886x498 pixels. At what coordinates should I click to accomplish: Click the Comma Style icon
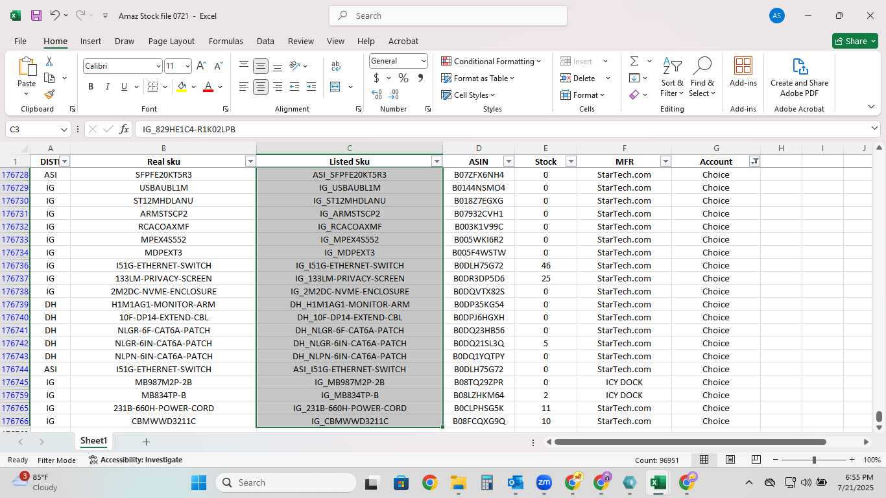[420, 78]
